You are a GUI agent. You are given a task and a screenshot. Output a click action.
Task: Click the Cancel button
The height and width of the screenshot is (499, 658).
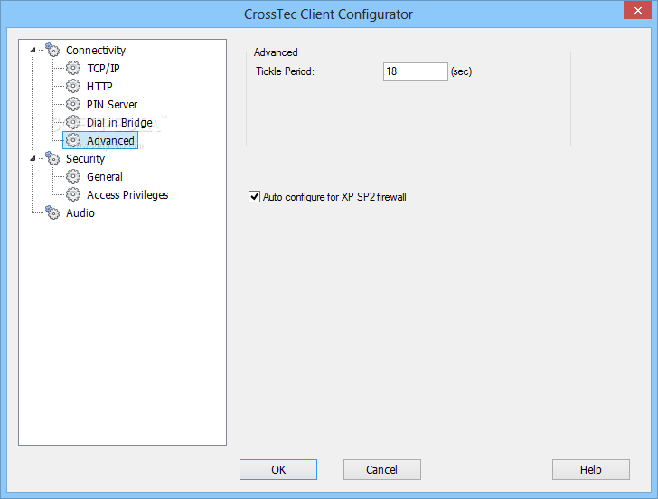point(381,469)
